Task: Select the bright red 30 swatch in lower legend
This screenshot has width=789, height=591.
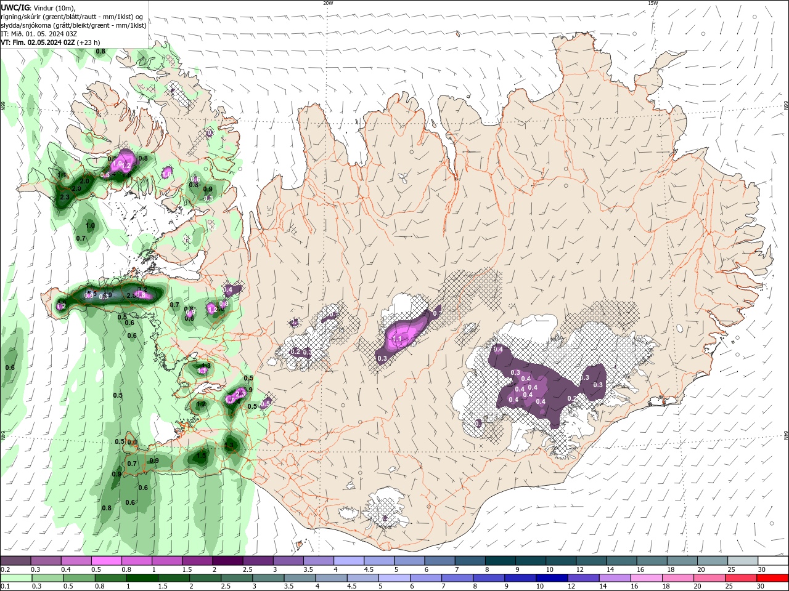Action: coord(773,578)
